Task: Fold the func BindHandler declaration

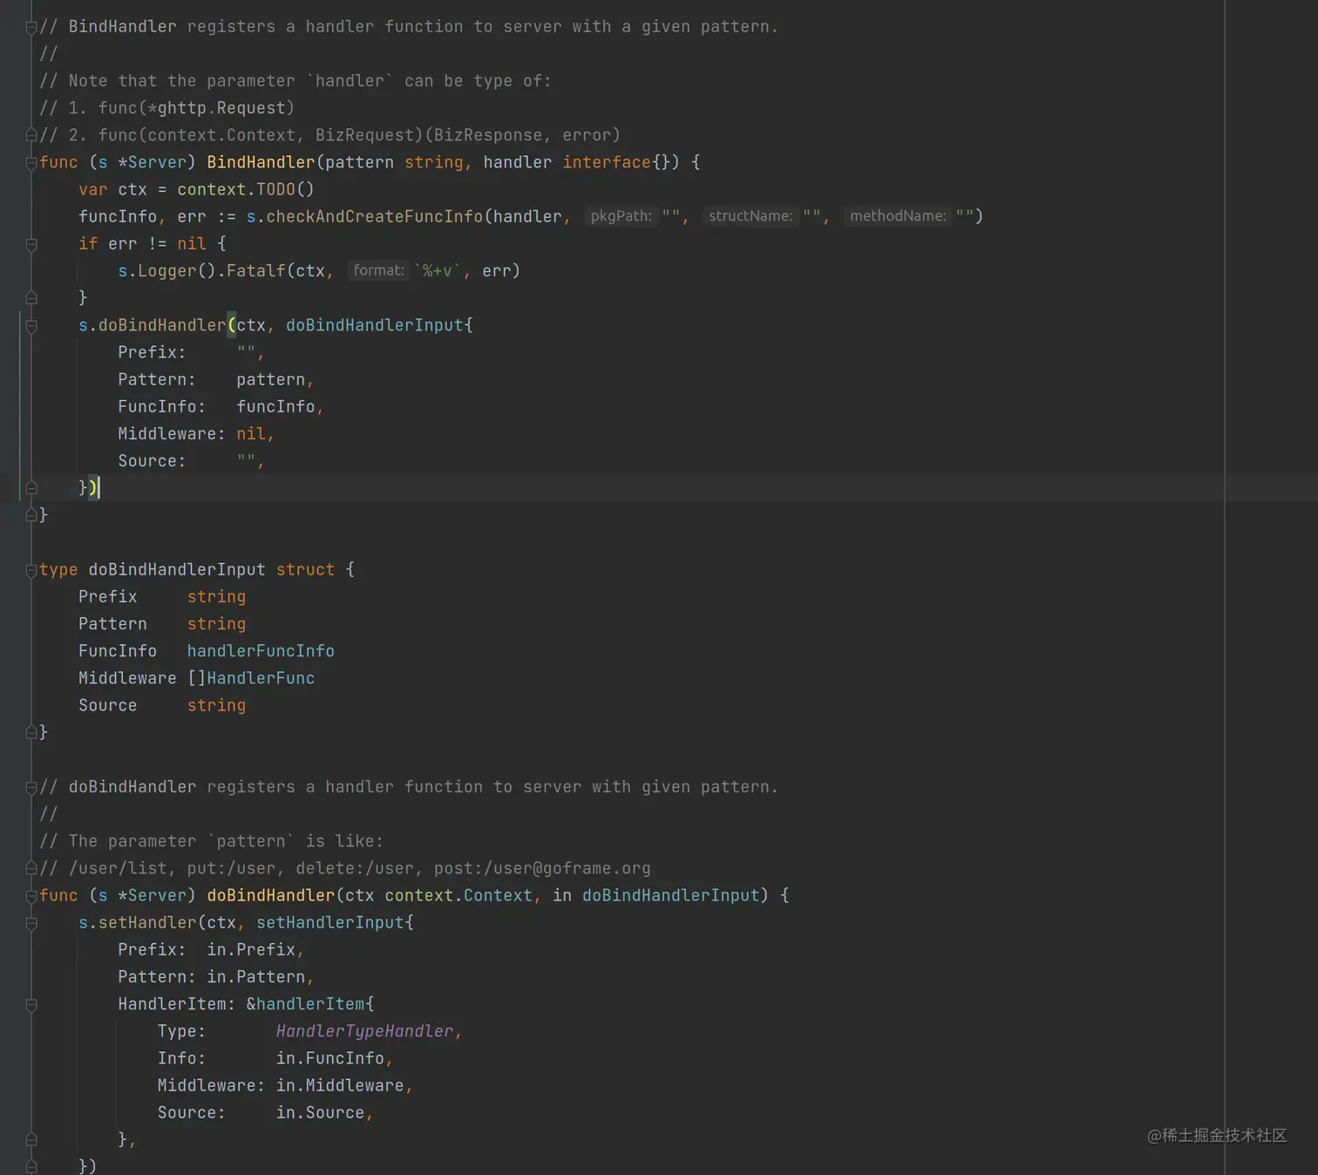Action: point(31,163)
